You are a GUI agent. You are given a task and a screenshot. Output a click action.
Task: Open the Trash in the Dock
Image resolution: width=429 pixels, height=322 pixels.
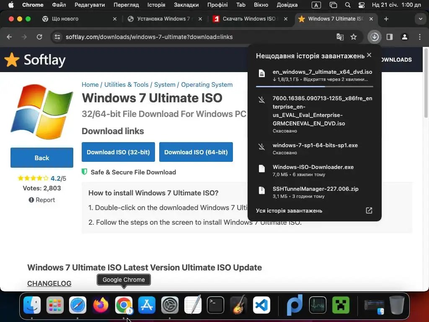(x=397, y=305)
